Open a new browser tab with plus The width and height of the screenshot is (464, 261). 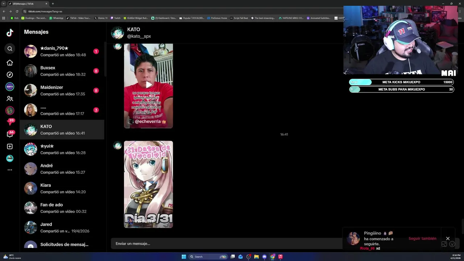click(x=53, y=4)
